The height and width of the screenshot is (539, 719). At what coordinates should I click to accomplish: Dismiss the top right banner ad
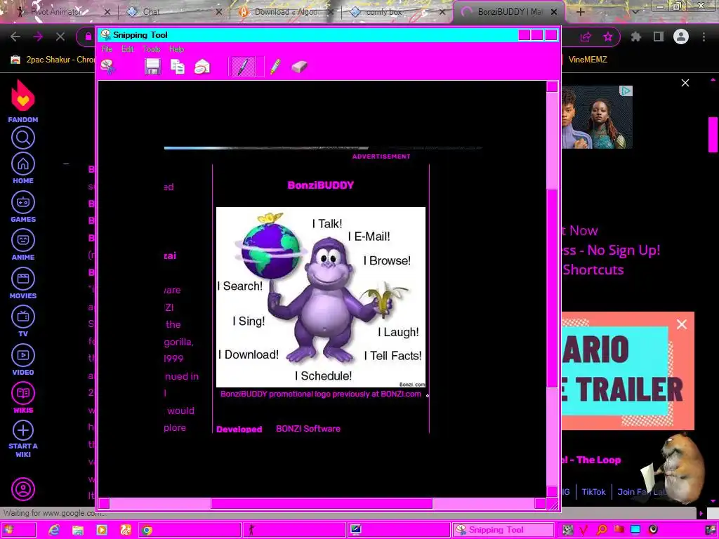click(x=685, y=83)
